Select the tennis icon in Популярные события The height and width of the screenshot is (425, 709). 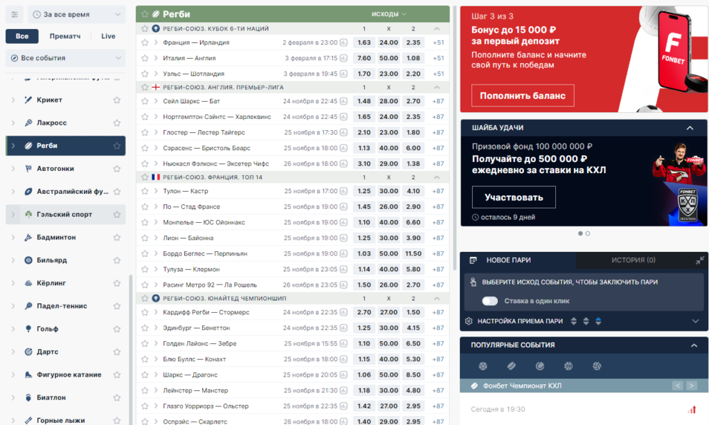click(540, 365)
